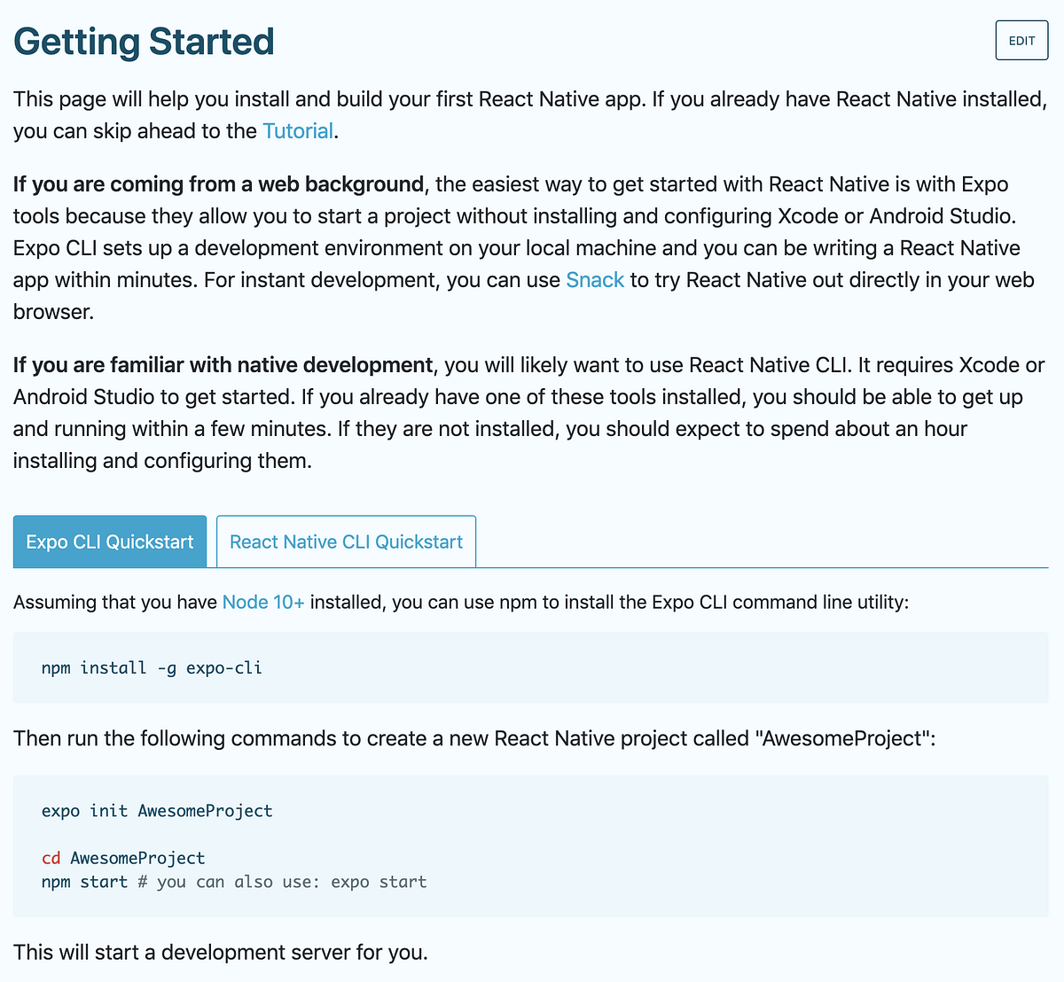Viewport: 1064px width, 982px height.
Task: Open the Snack link in the Expo paragraph
Action: pos(594,279)
